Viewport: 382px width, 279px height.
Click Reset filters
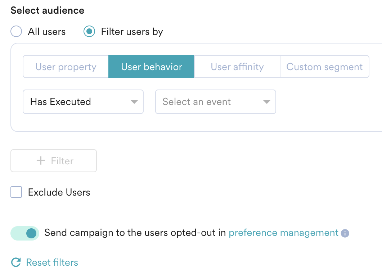pyautogui.click(x=51, y=262)
